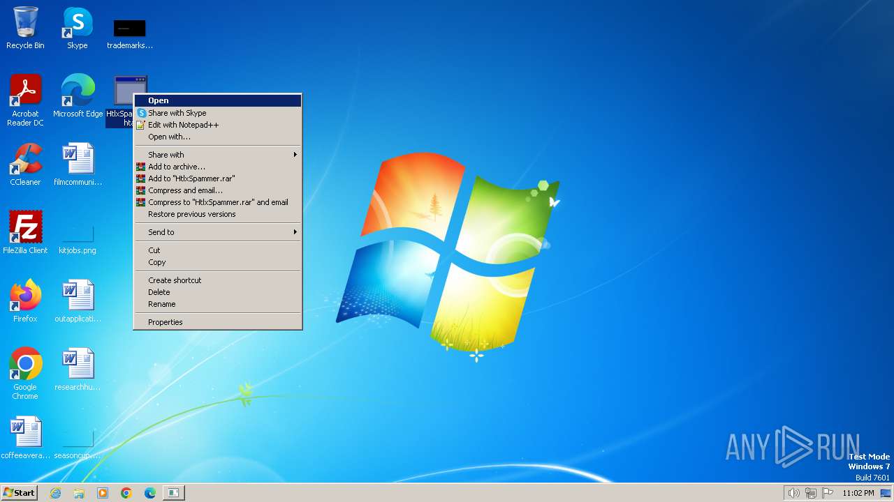Open Properties from context menu

[218, 322]
